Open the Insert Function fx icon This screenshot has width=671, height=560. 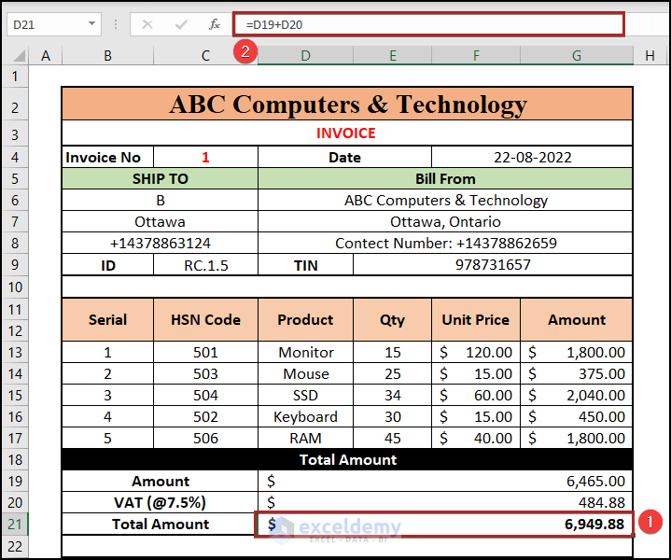215,24
